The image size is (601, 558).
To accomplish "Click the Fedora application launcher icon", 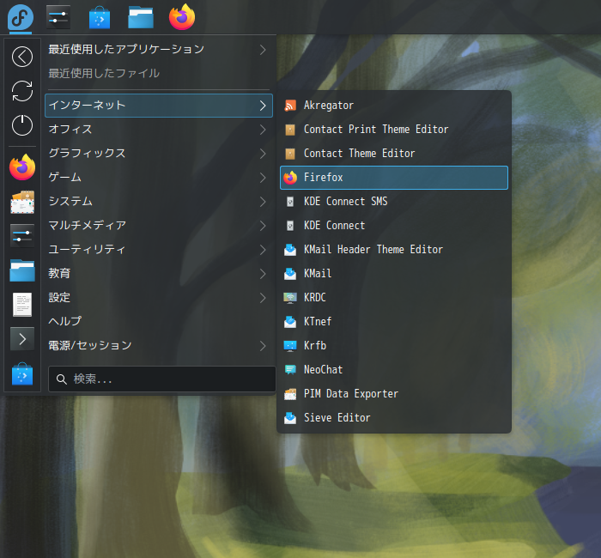I will tap(21, 17).
